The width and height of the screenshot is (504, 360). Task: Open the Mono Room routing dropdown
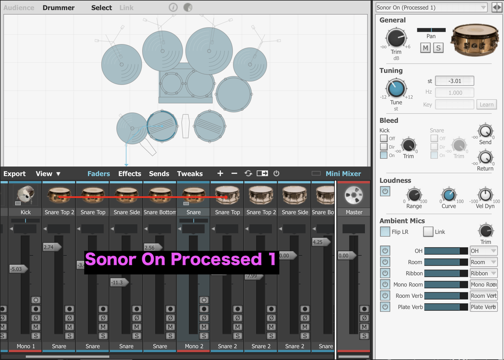click(x=484, y=284)
